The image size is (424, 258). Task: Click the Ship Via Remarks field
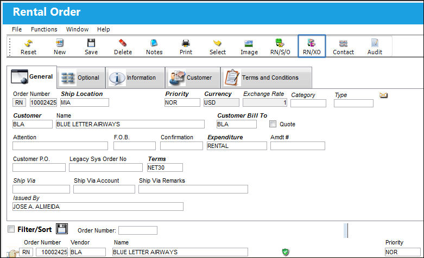click(193, 189)
